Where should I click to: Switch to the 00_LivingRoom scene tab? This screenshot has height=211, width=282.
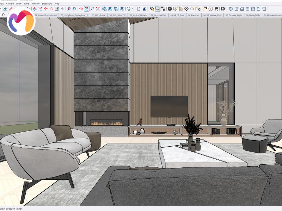pos(99,15)
